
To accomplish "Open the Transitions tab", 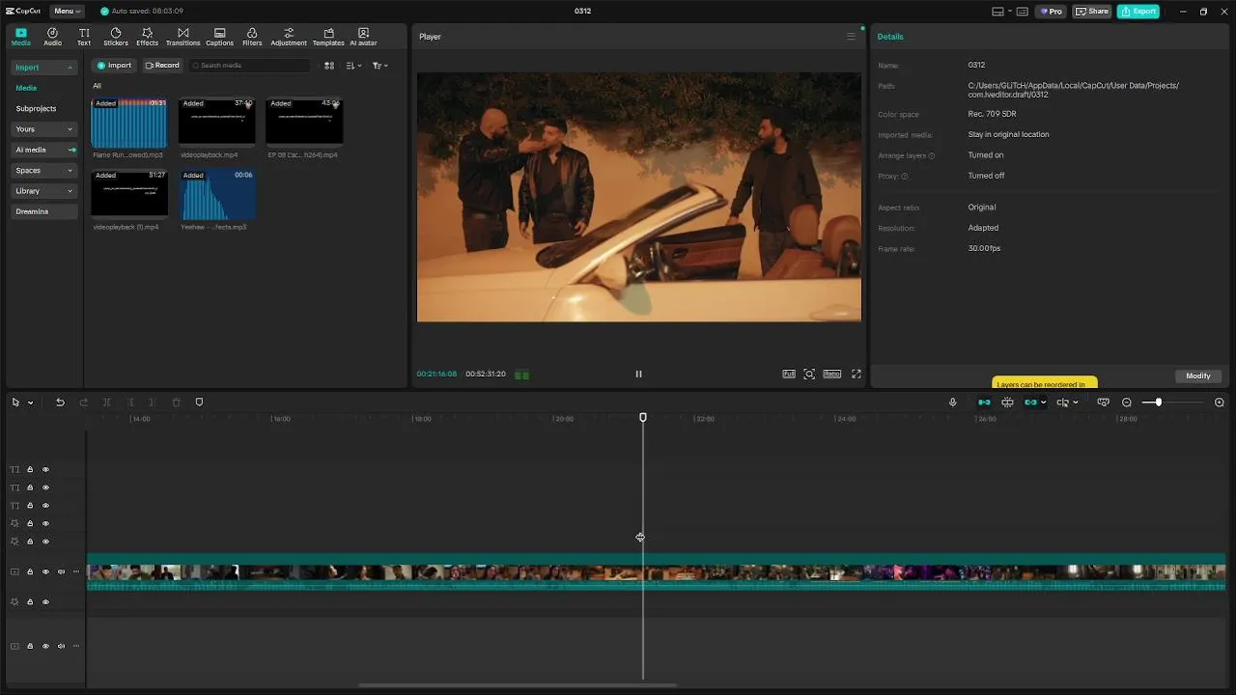I will (183, 37).
